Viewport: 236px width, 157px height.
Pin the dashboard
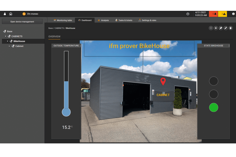[221, 28]
